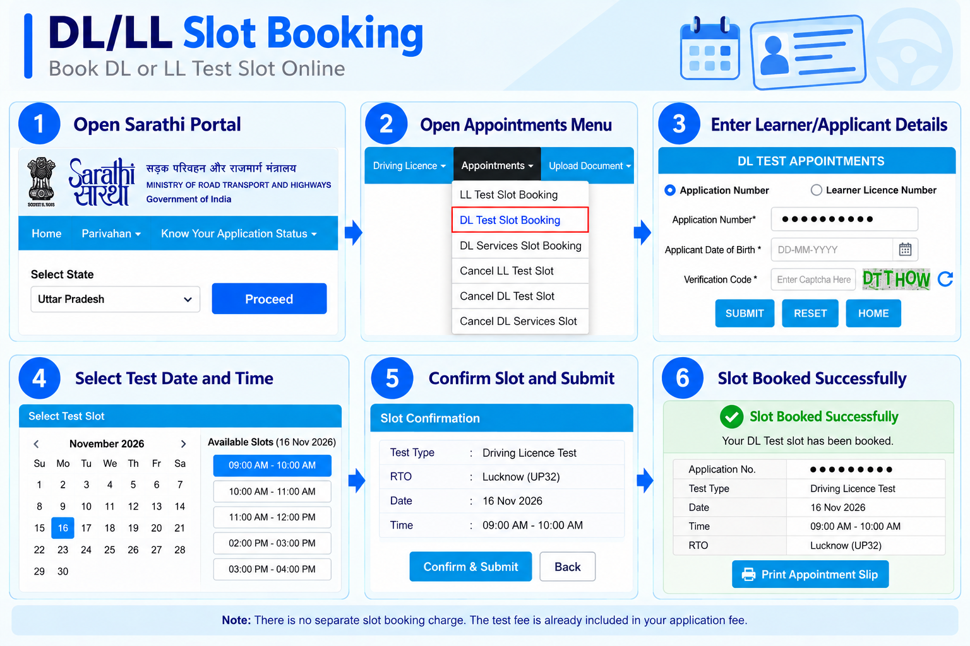Screen dimensions: 970x646
Task: Select Cancel DL Test Slot entry
Action: pos(520,296)
